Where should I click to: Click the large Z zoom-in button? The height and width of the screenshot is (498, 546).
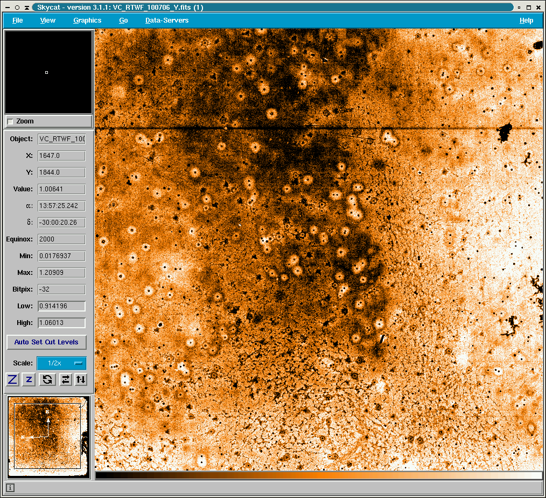(x=12, y=379)
